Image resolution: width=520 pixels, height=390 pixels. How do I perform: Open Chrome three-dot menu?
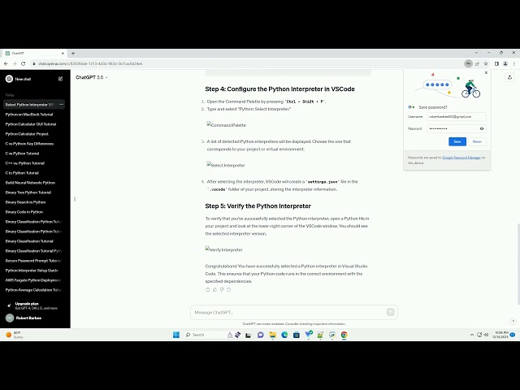point(514,63)
